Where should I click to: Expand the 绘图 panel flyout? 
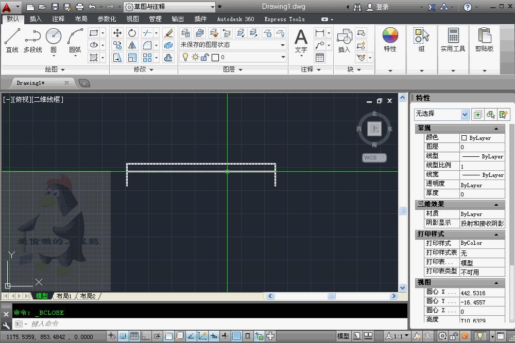coord(55,69)
